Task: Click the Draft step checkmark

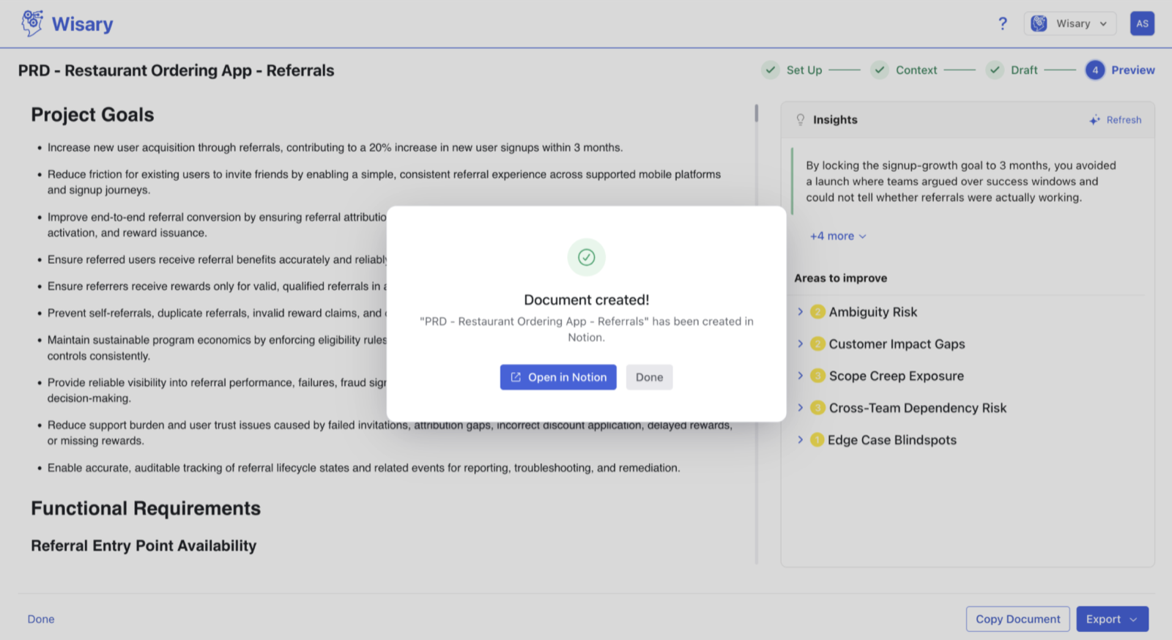Action: tap(995, 70)
